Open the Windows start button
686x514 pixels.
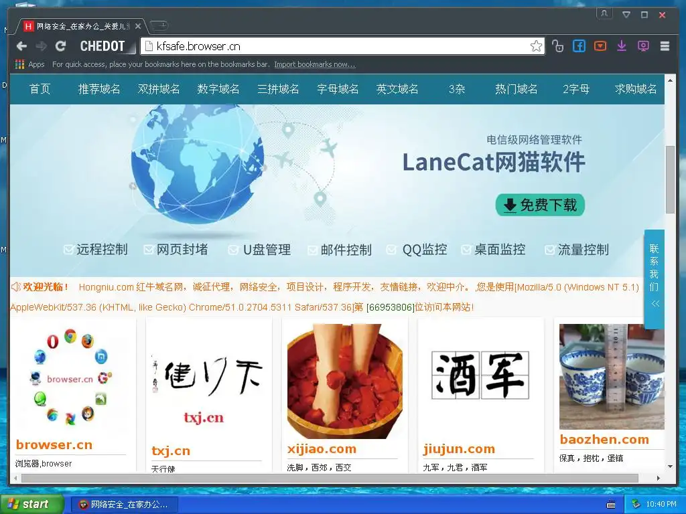pos(32,505)
